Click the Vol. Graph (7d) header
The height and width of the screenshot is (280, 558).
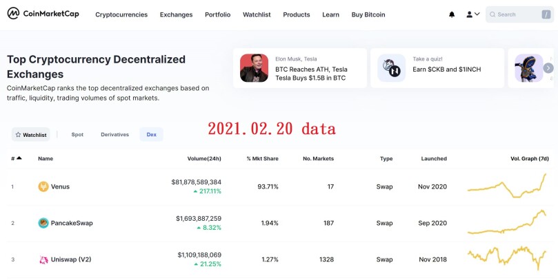(x=530, y=159)
